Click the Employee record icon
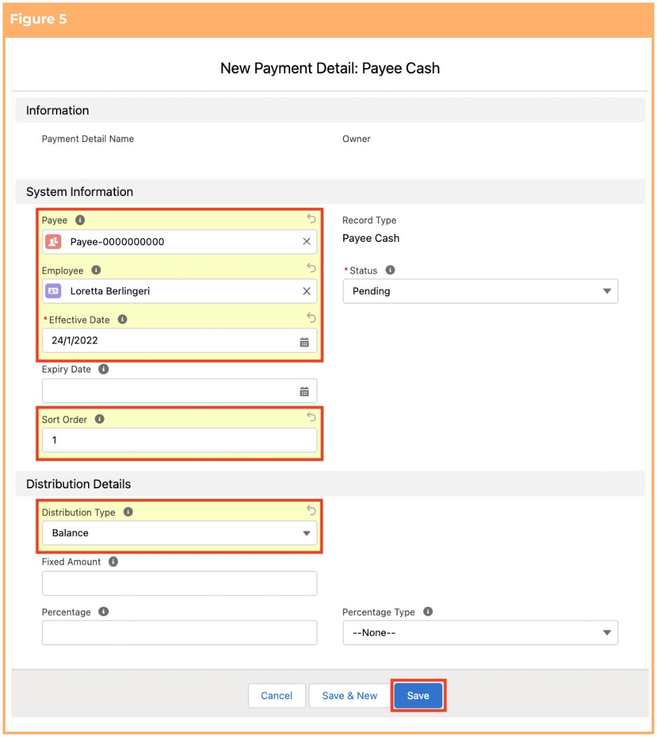 click(54, 291)
